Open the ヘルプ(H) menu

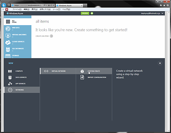click(x=66, y=9)
